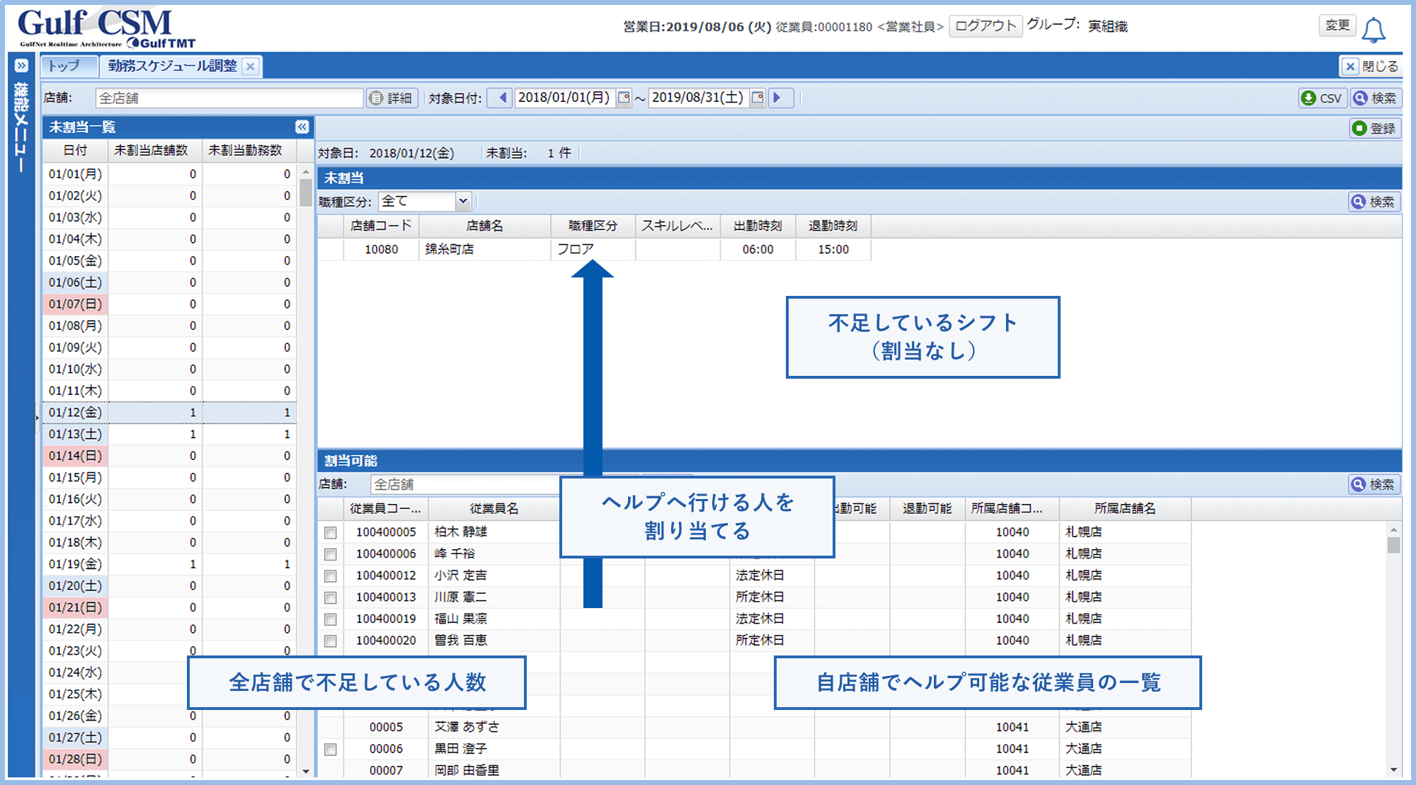This screenshot has height=785, width=1416.
Task: Expand the 機能メニュー sidebar arrows
Action: [x=21, y=66]
